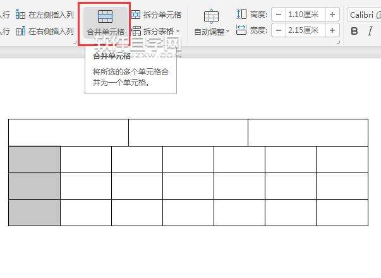Click the width field showing 2.15厘米

click(305, 30)
